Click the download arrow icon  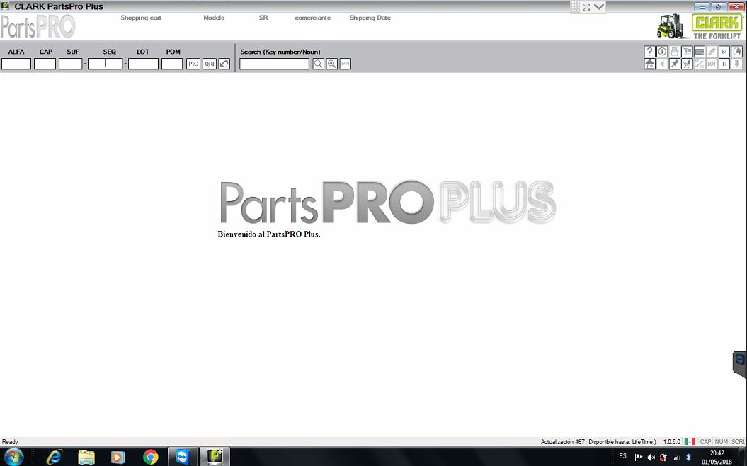coord(736,64)
